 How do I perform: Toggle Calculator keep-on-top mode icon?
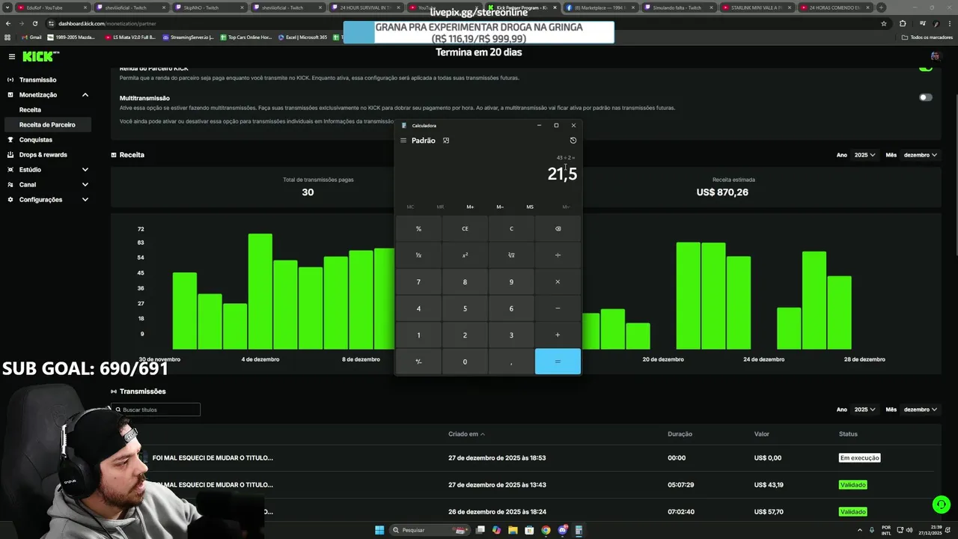446,141
